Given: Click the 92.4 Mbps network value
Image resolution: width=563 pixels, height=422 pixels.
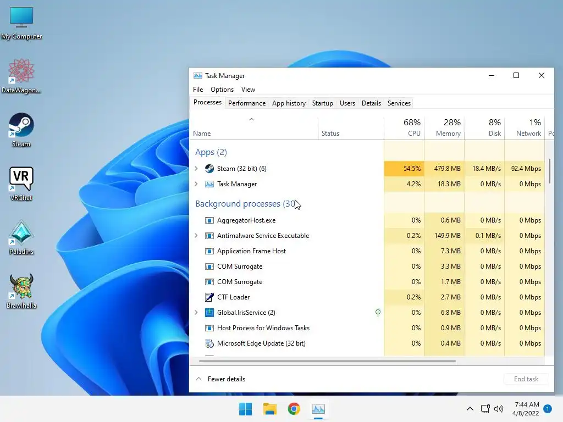Looking at the screenshot, I should click(526, 169).
